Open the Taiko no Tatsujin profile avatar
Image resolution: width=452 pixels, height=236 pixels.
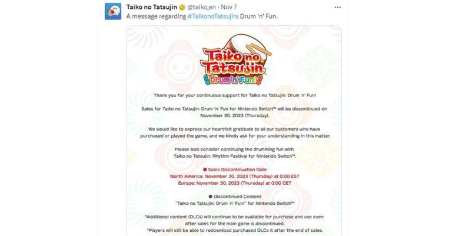tap(113, 11)
